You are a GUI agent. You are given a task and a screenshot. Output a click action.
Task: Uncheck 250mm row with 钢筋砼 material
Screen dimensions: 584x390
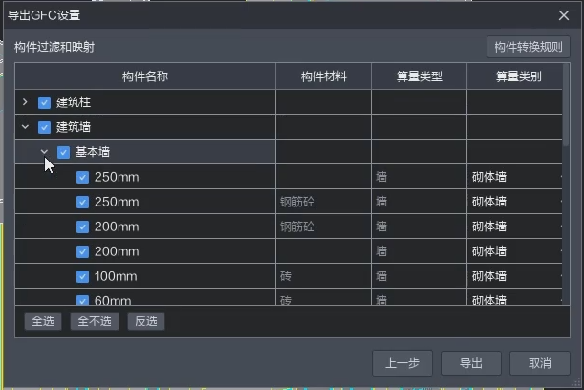82,202
